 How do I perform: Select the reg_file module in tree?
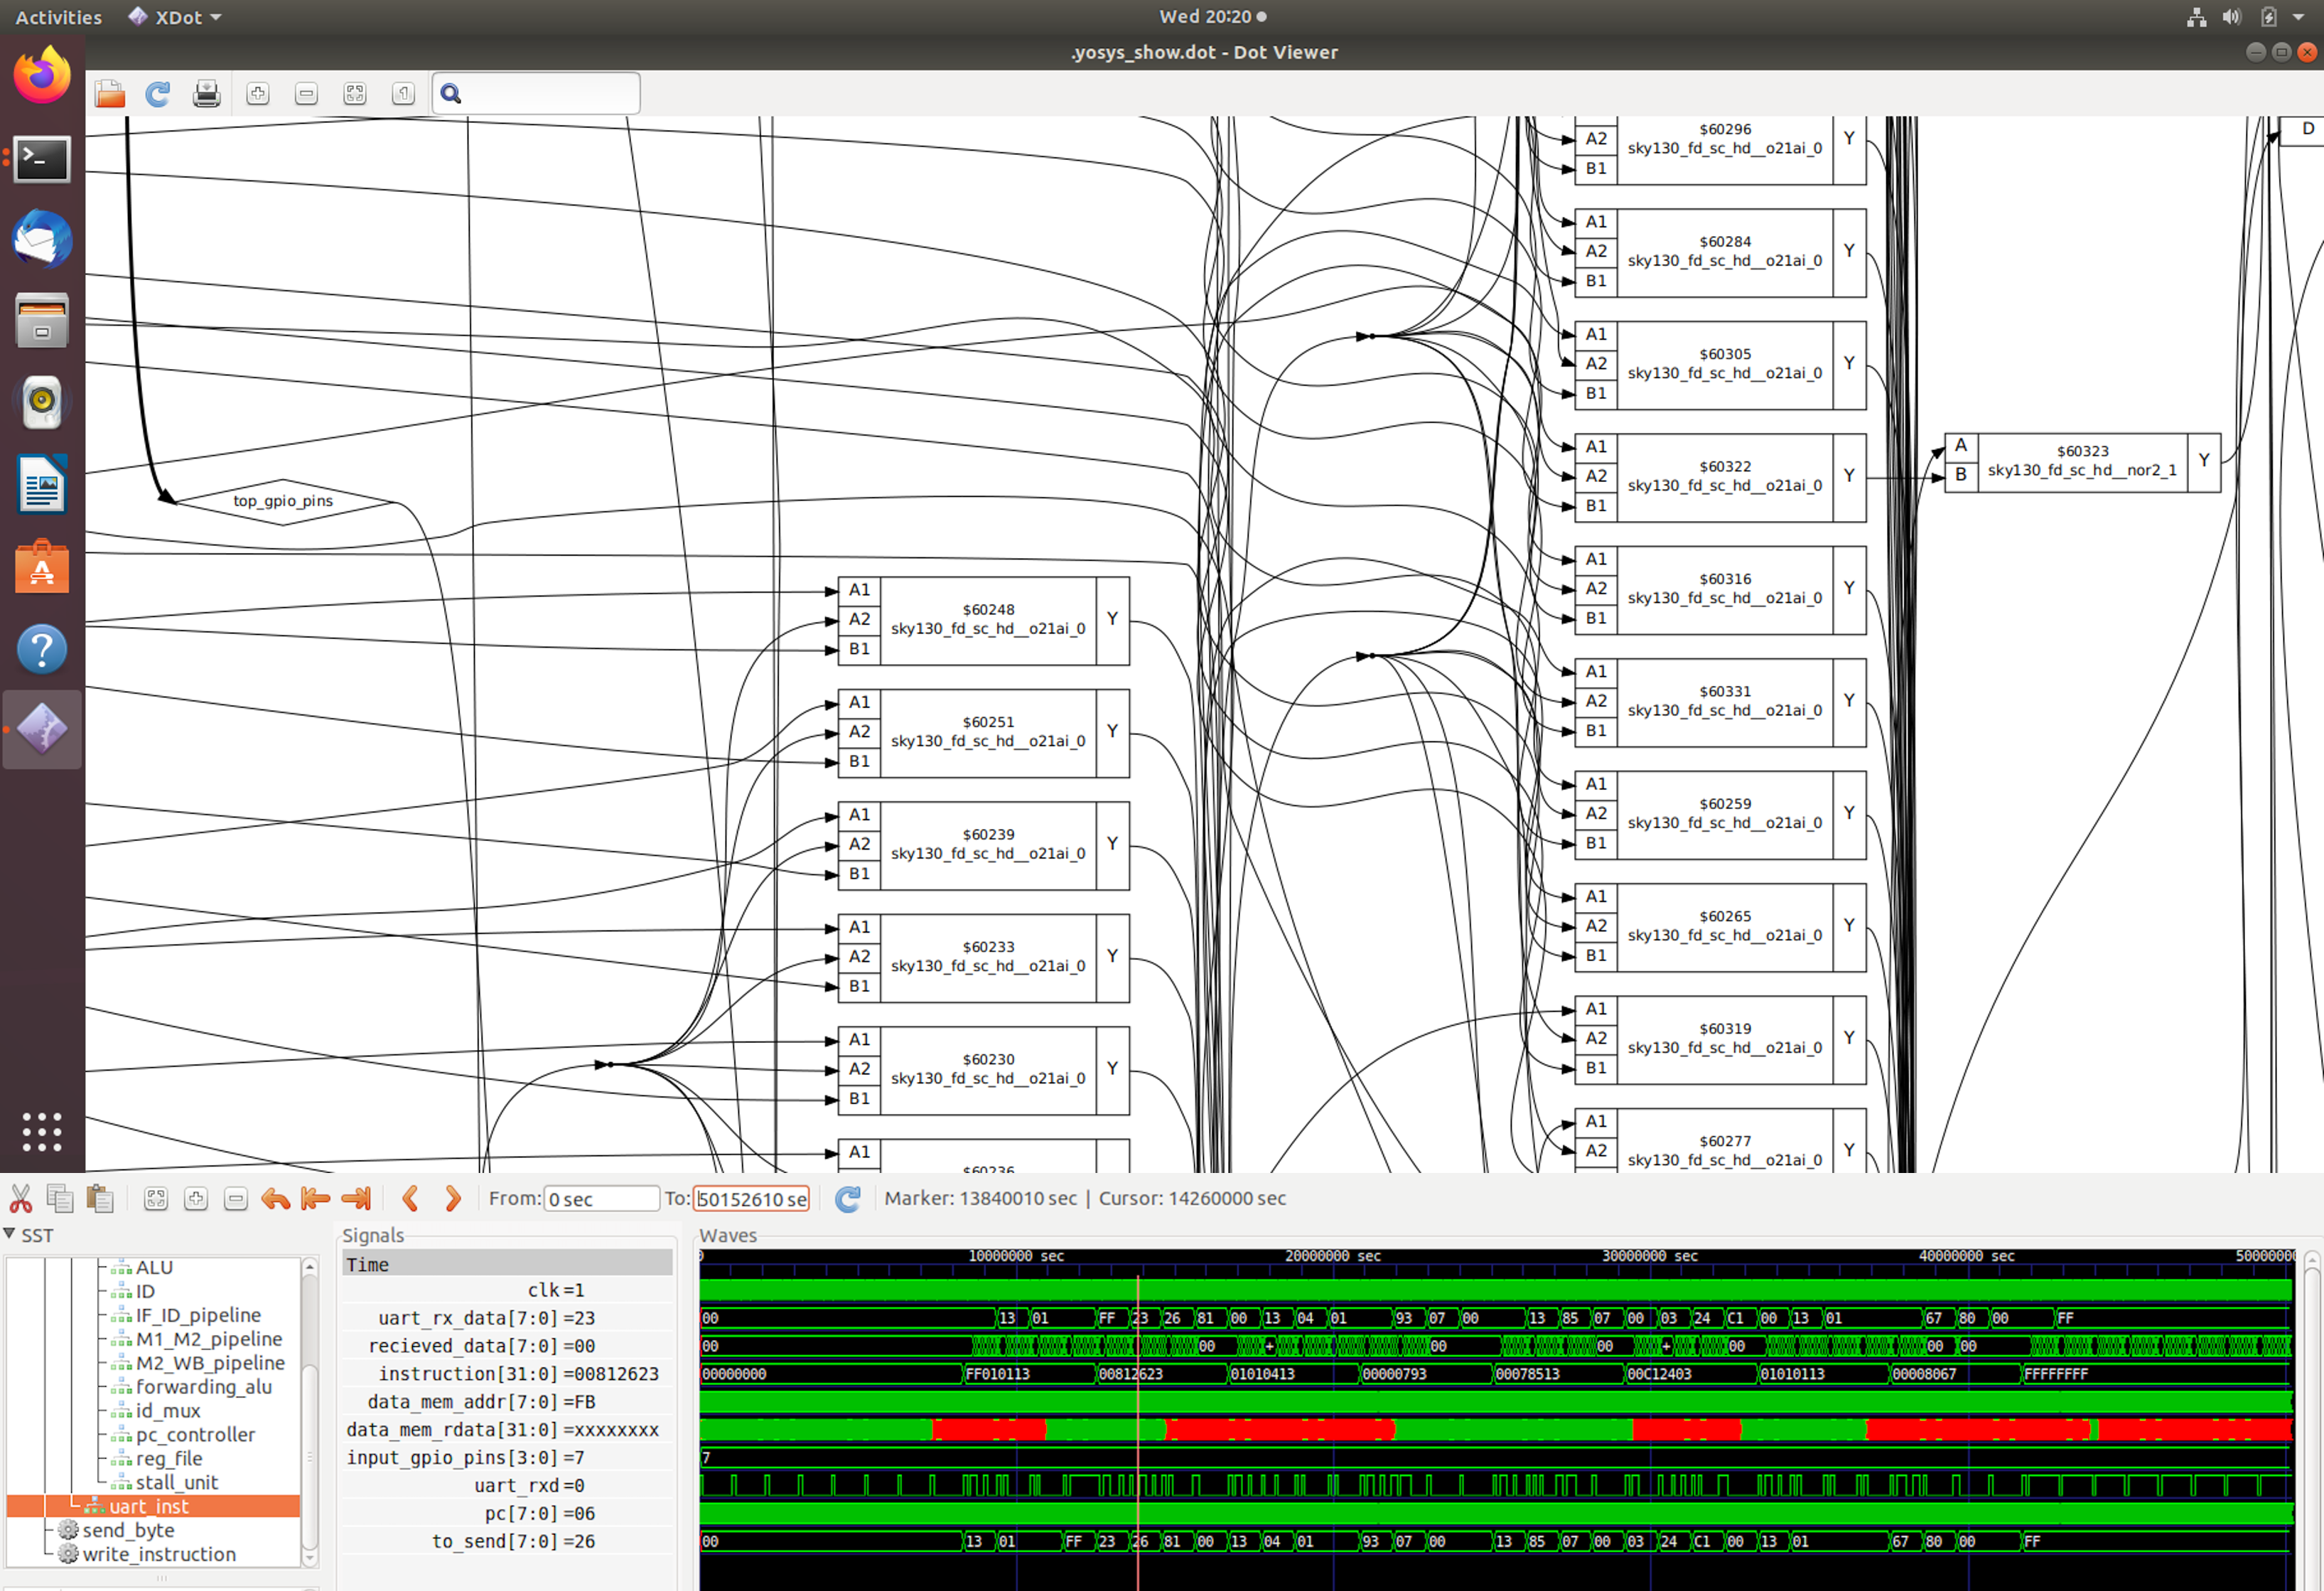pyautogui.click(x=168, y=1458)
